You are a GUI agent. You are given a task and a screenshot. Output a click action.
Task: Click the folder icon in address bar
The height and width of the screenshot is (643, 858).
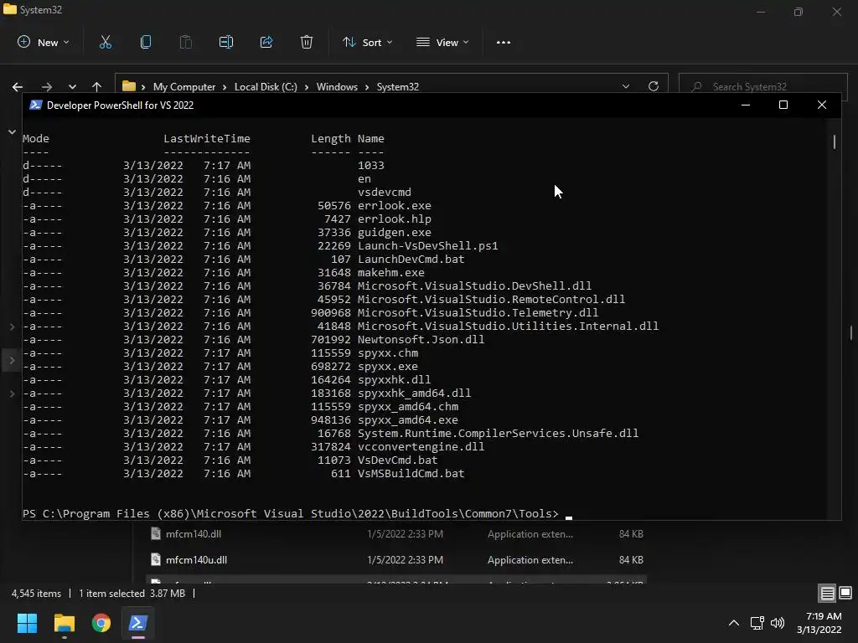click(x=128, y=86)
